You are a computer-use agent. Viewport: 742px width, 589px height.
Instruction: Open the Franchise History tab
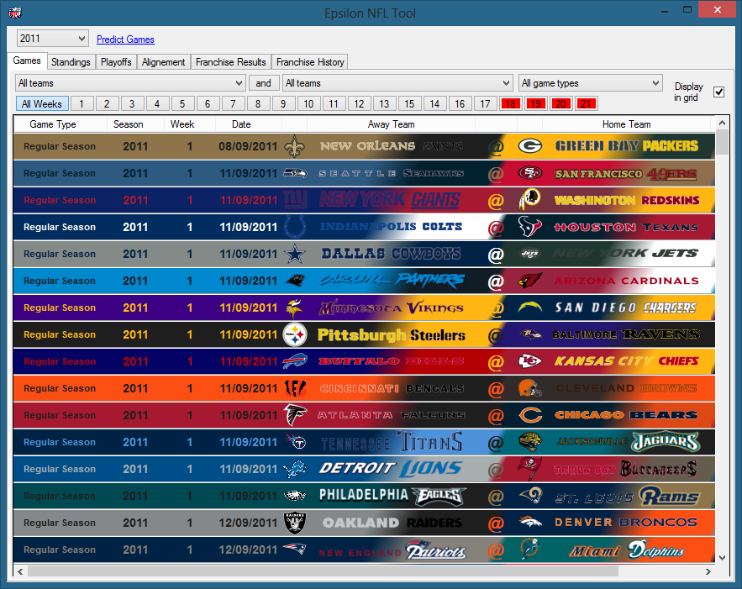pyautogui.click(x=310, y=62)
